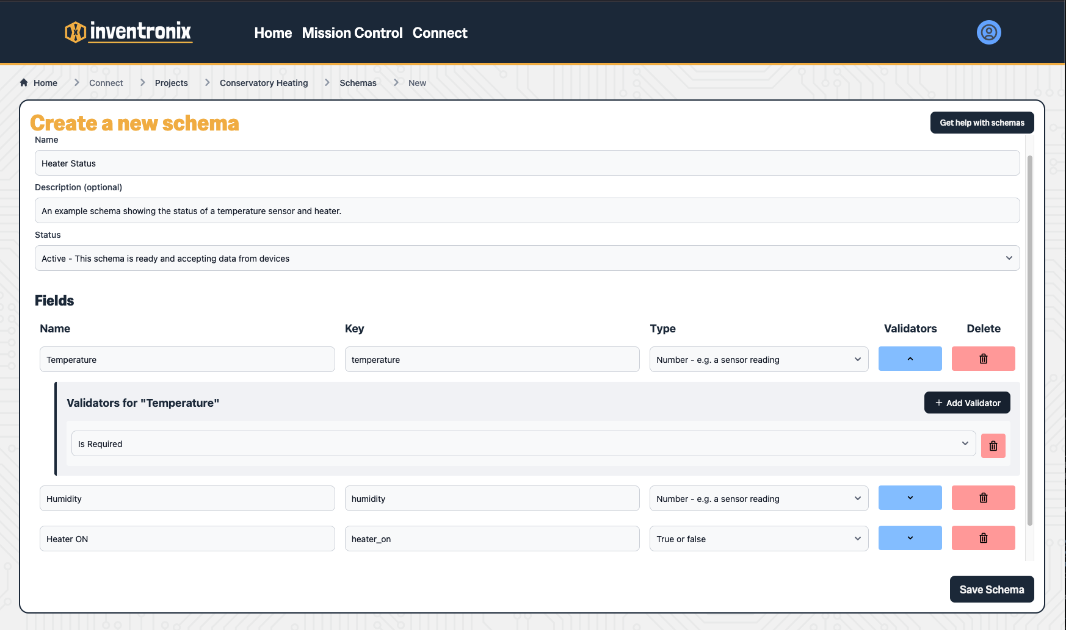Viewport: 1066px width, 630px height.
Task: Open the user profile avatar menu
Action: [988, 32]
